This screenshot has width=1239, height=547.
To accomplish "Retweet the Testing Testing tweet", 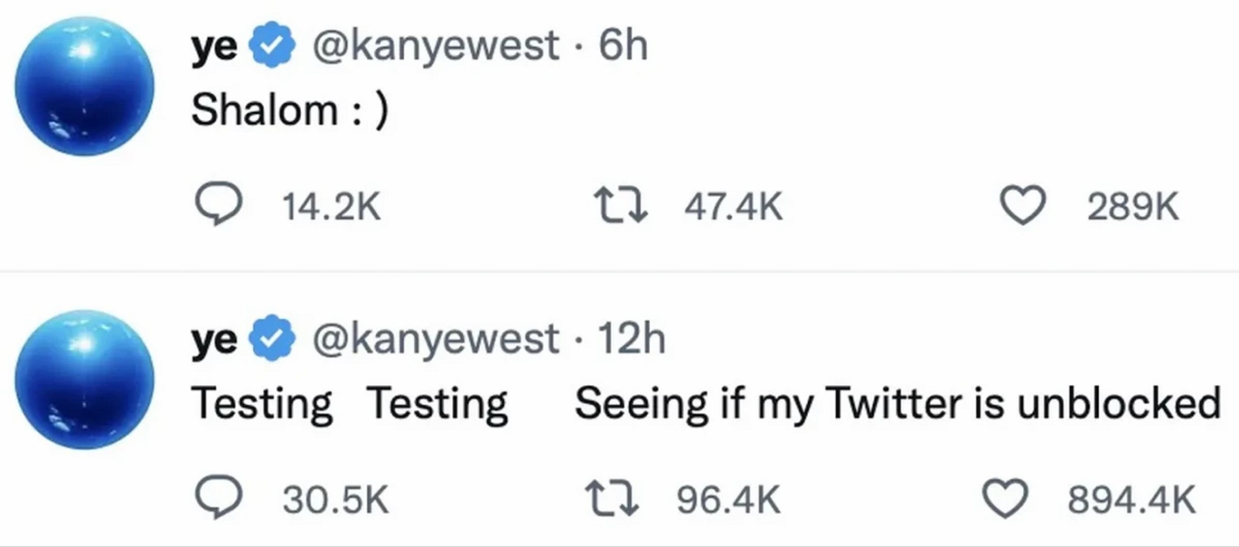I will tap(612, 499).
